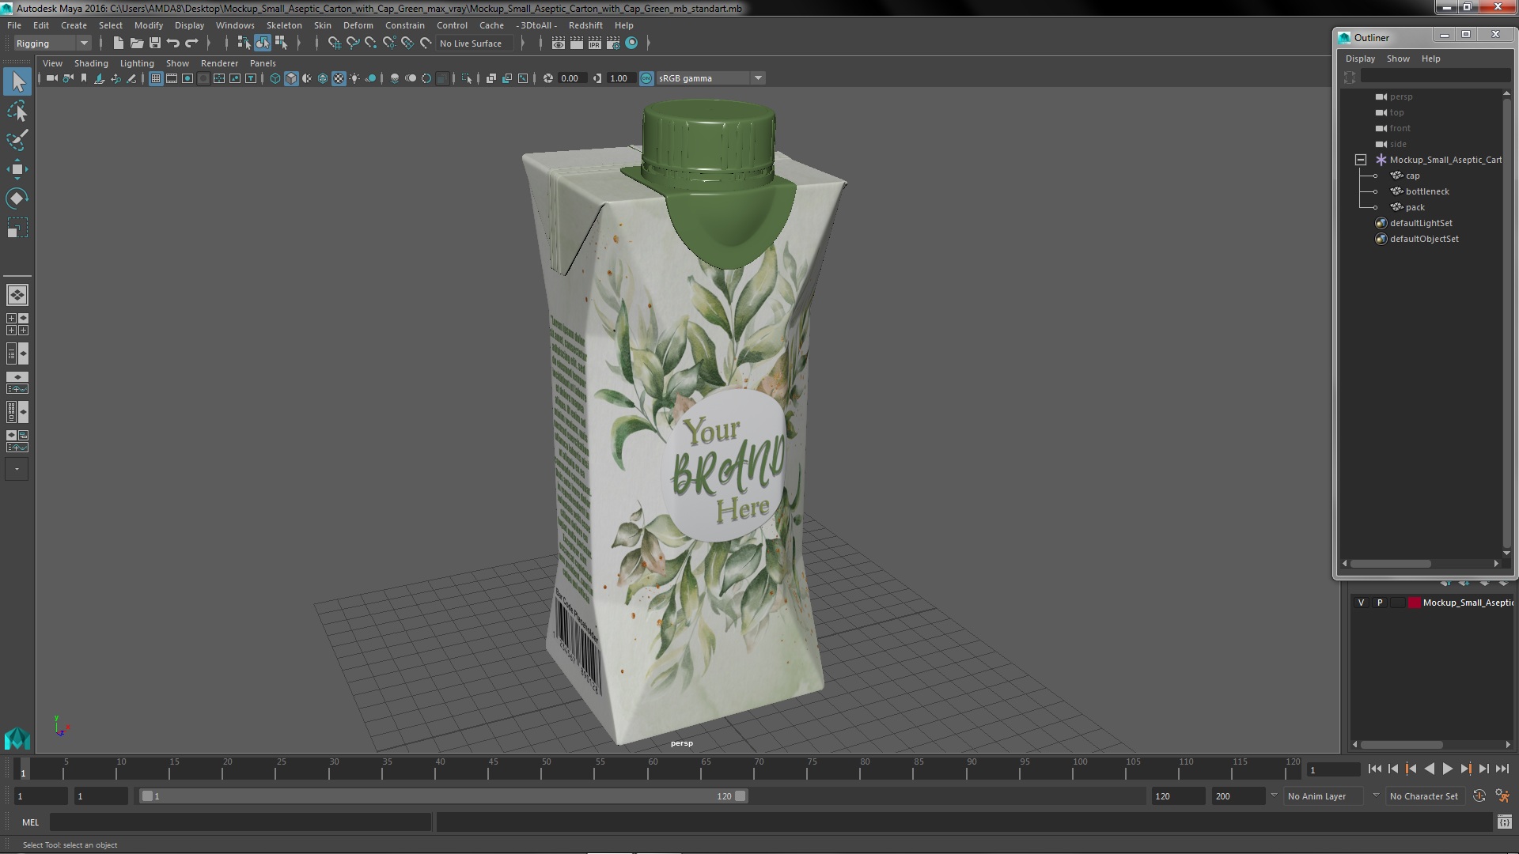Go to end of playback range

(x=1502, y=769)
